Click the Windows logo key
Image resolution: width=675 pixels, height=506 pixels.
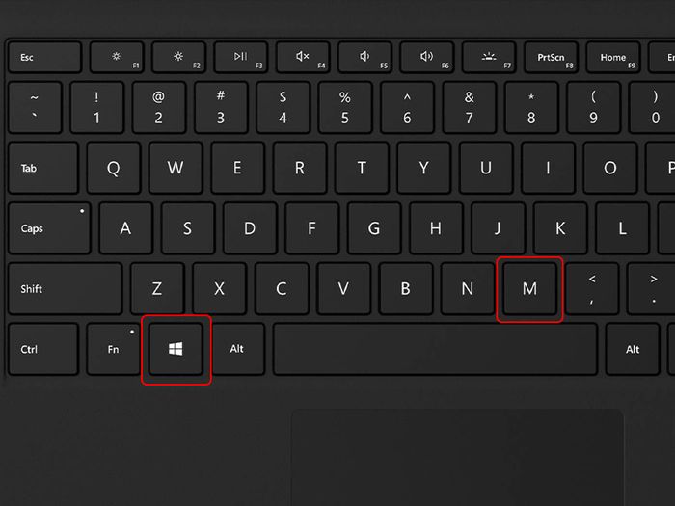pyautogui.click(x=175, y=349)
